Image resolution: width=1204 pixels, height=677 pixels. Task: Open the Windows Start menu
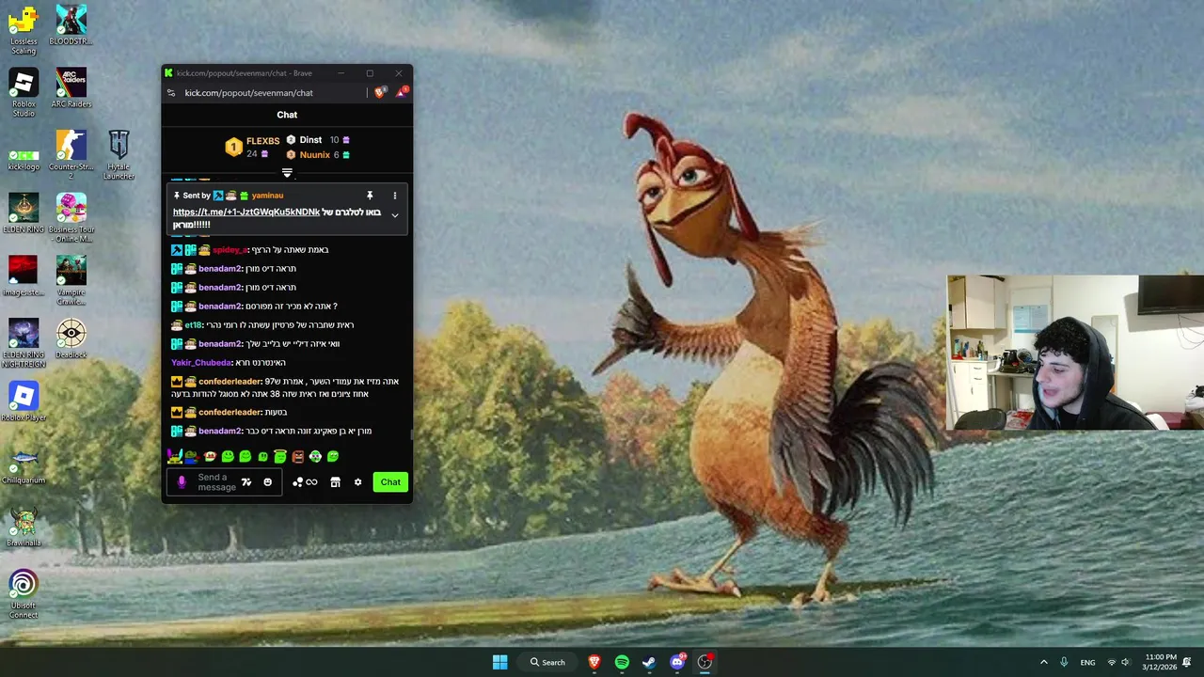coord(500,662)
